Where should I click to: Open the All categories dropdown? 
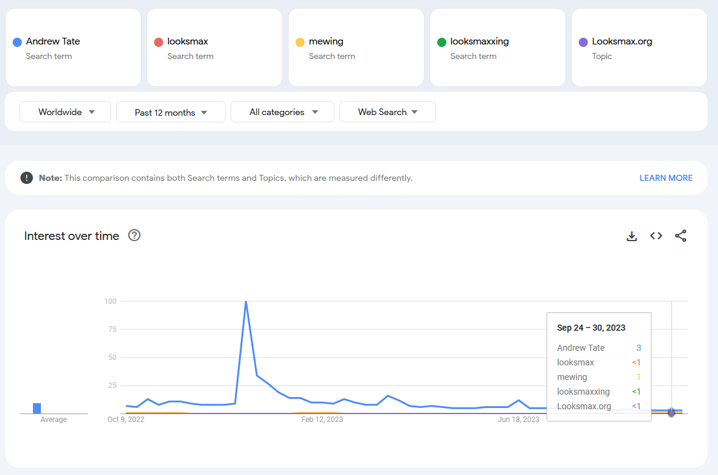282,112
